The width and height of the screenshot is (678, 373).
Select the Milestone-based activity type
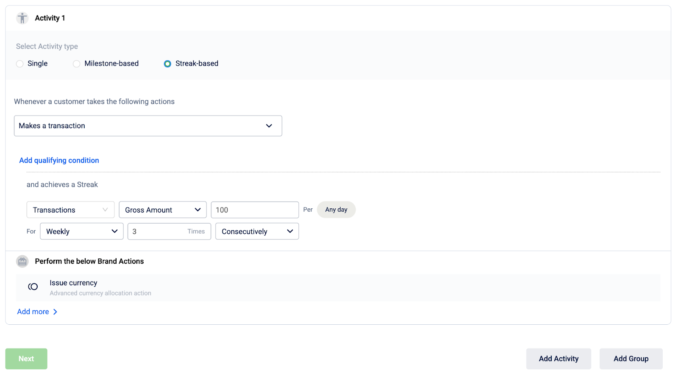[x=77, y=64]
